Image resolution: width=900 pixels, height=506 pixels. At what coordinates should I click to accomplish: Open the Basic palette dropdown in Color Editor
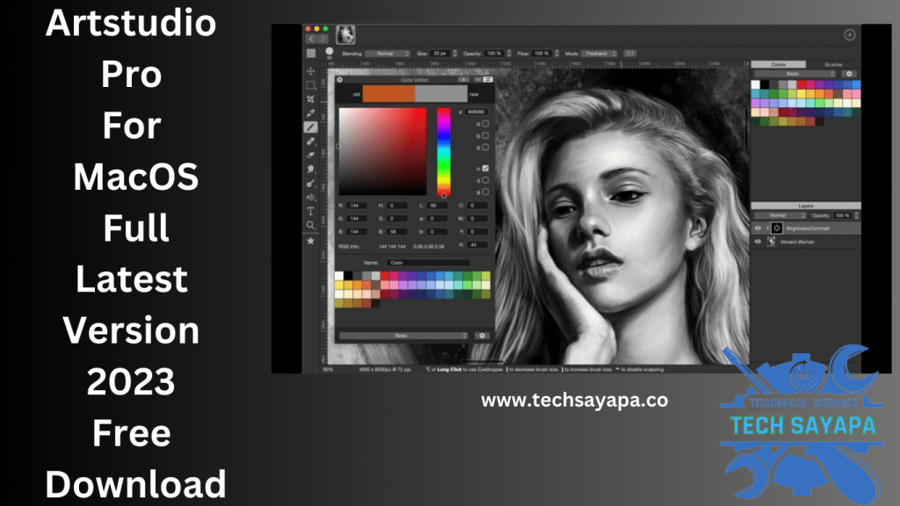pos(403,336)
